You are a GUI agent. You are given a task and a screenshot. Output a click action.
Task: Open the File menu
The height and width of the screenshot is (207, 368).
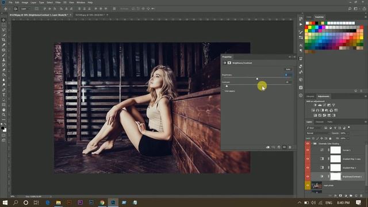click(x=10, y=2)
